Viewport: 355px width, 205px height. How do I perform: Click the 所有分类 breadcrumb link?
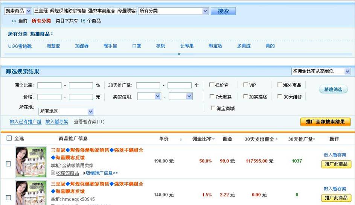point(41,21)
